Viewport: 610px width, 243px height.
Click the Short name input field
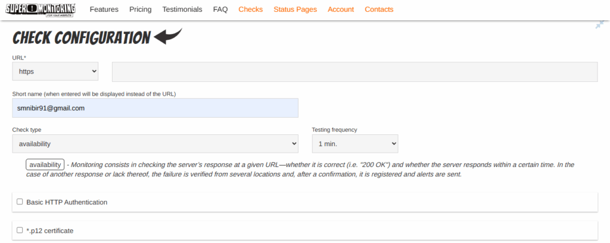point(155,108)
